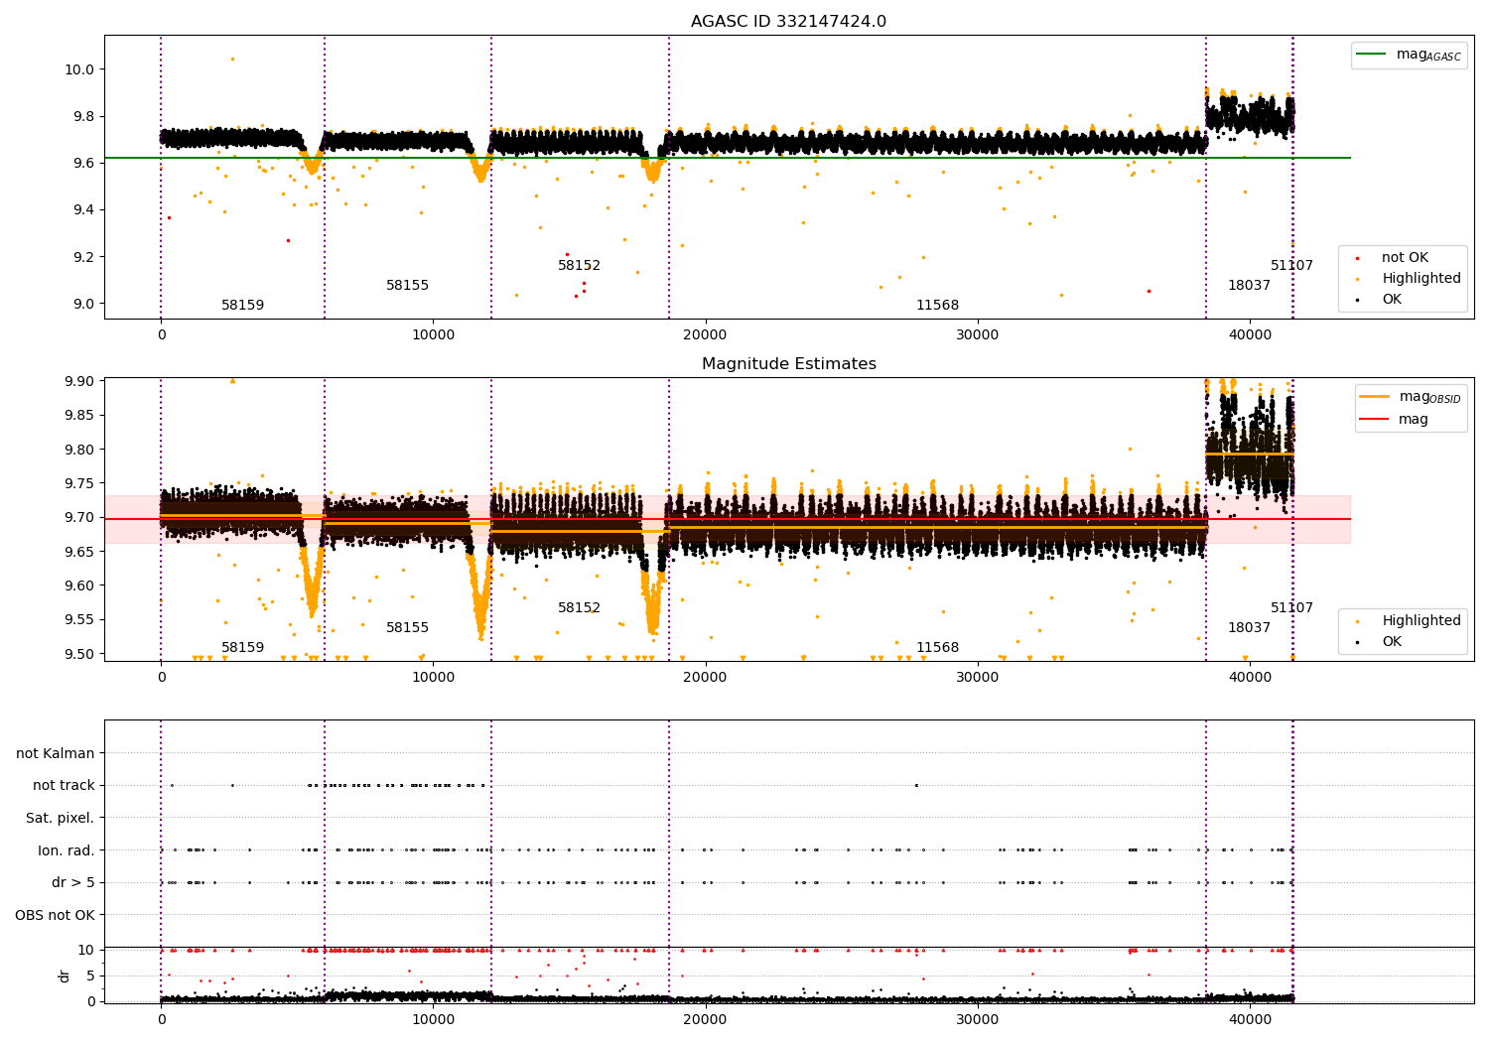Click the 9.8 y-axis tick in top panel
The height and width of the screenshot is (1042, 1489).
click(x=82, y=116)
